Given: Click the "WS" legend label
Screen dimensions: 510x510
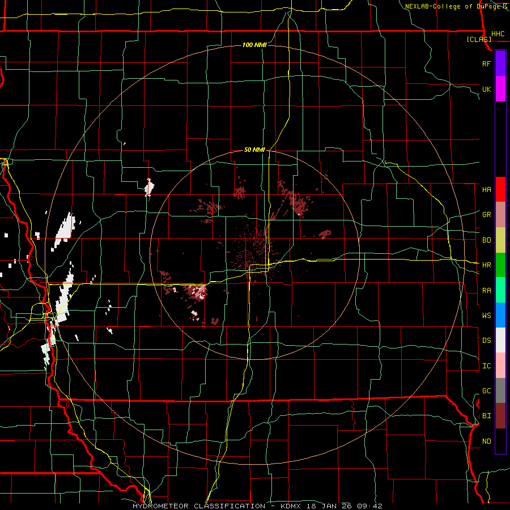Looking at the screenshot, I should click(486, 316).
